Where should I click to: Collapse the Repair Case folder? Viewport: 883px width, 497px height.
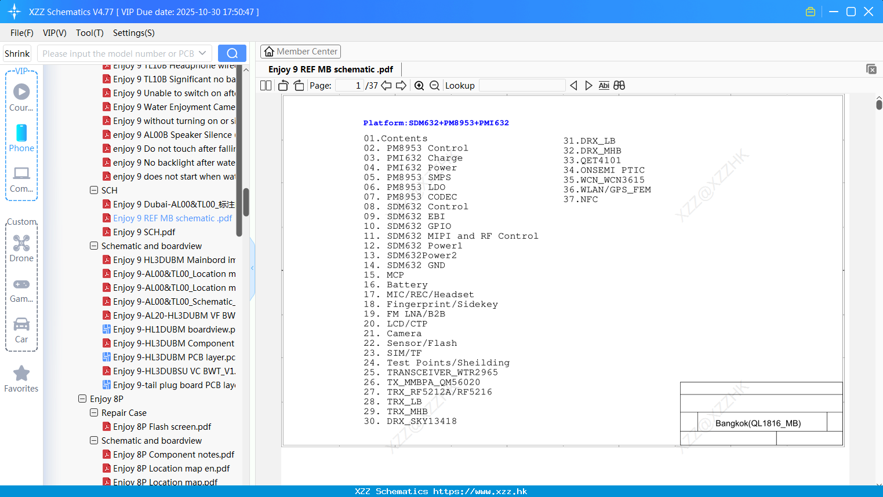point(94,412)
